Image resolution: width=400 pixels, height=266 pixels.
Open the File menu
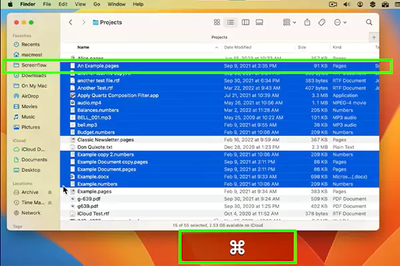click(47, 5)
